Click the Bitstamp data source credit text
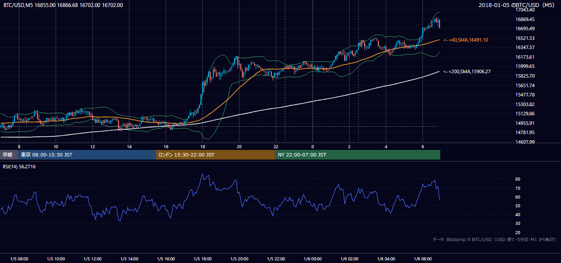Image resolution: width=561 pixels, height=263 pixels. (494, 239)
